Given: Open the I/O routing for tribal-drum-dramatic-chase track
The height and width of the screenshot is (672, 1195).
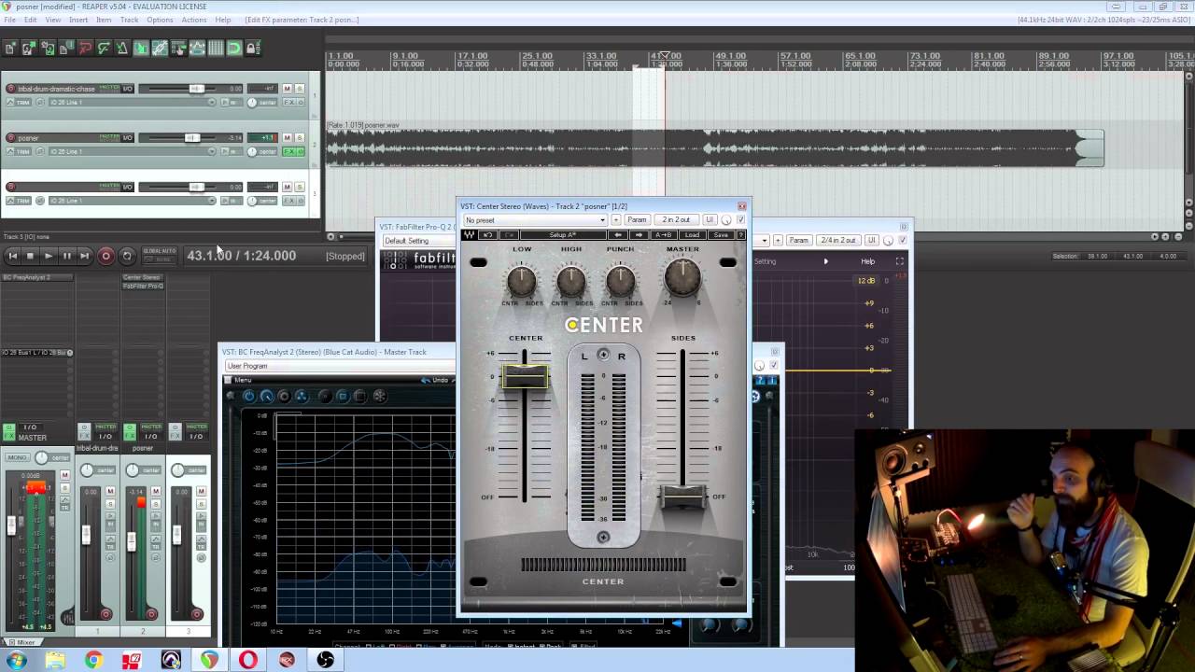Looking at the screenshot, I should [x=127, y=89].
